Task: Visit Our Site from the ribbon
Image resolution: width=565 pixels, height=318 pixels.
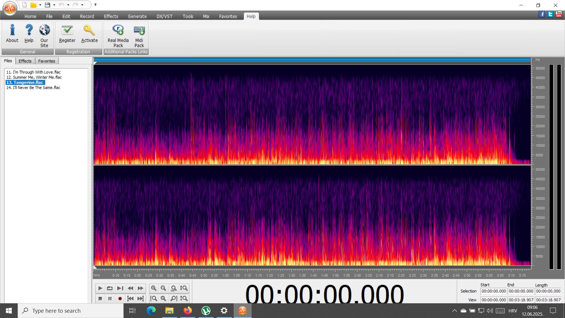Action: (44, 36)
